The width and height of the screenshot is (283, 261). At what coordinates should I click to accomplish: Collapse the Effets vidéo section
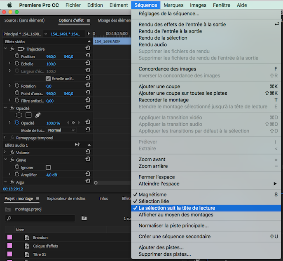click(89, 41)
